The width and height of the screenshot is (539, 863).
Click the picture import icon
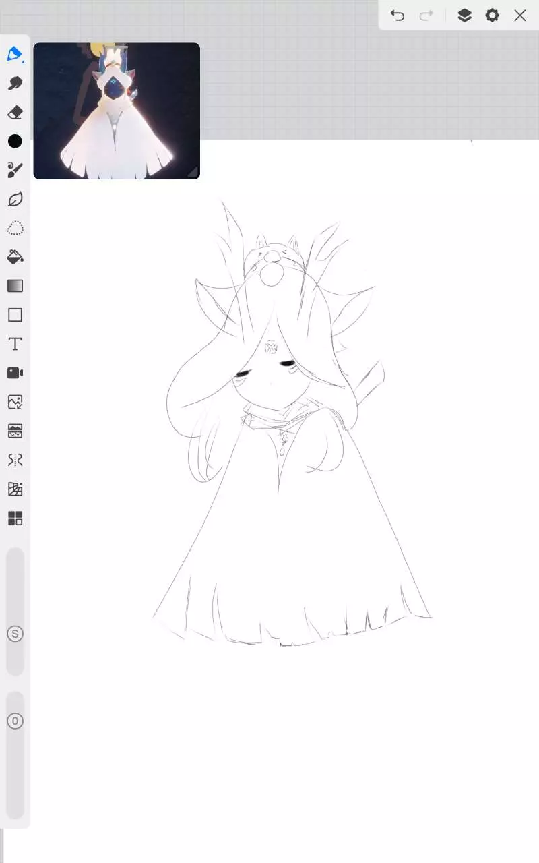point(15,402)
